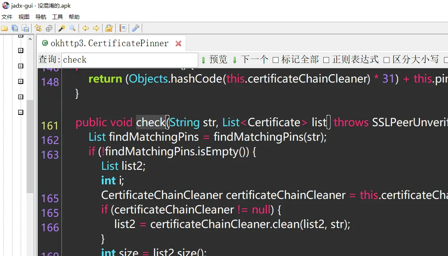
Task: Enable the 标记全部 checkbox
Action: tap(276, 60)
